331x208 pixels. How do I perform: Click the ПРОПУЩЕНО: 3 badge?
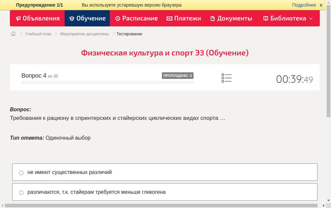pyautogui.click(x=177, y=76)
